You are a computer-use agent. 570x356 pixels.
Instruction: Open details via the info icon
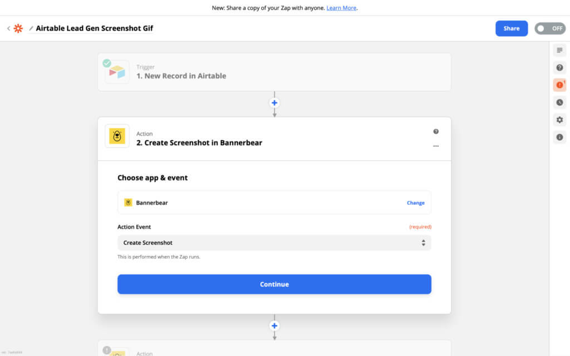[559, 137]
